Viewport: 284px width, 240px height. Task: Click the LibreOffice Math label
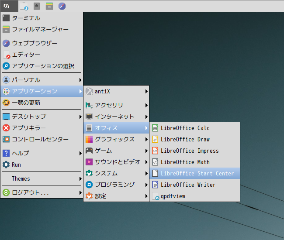point(185,162)
